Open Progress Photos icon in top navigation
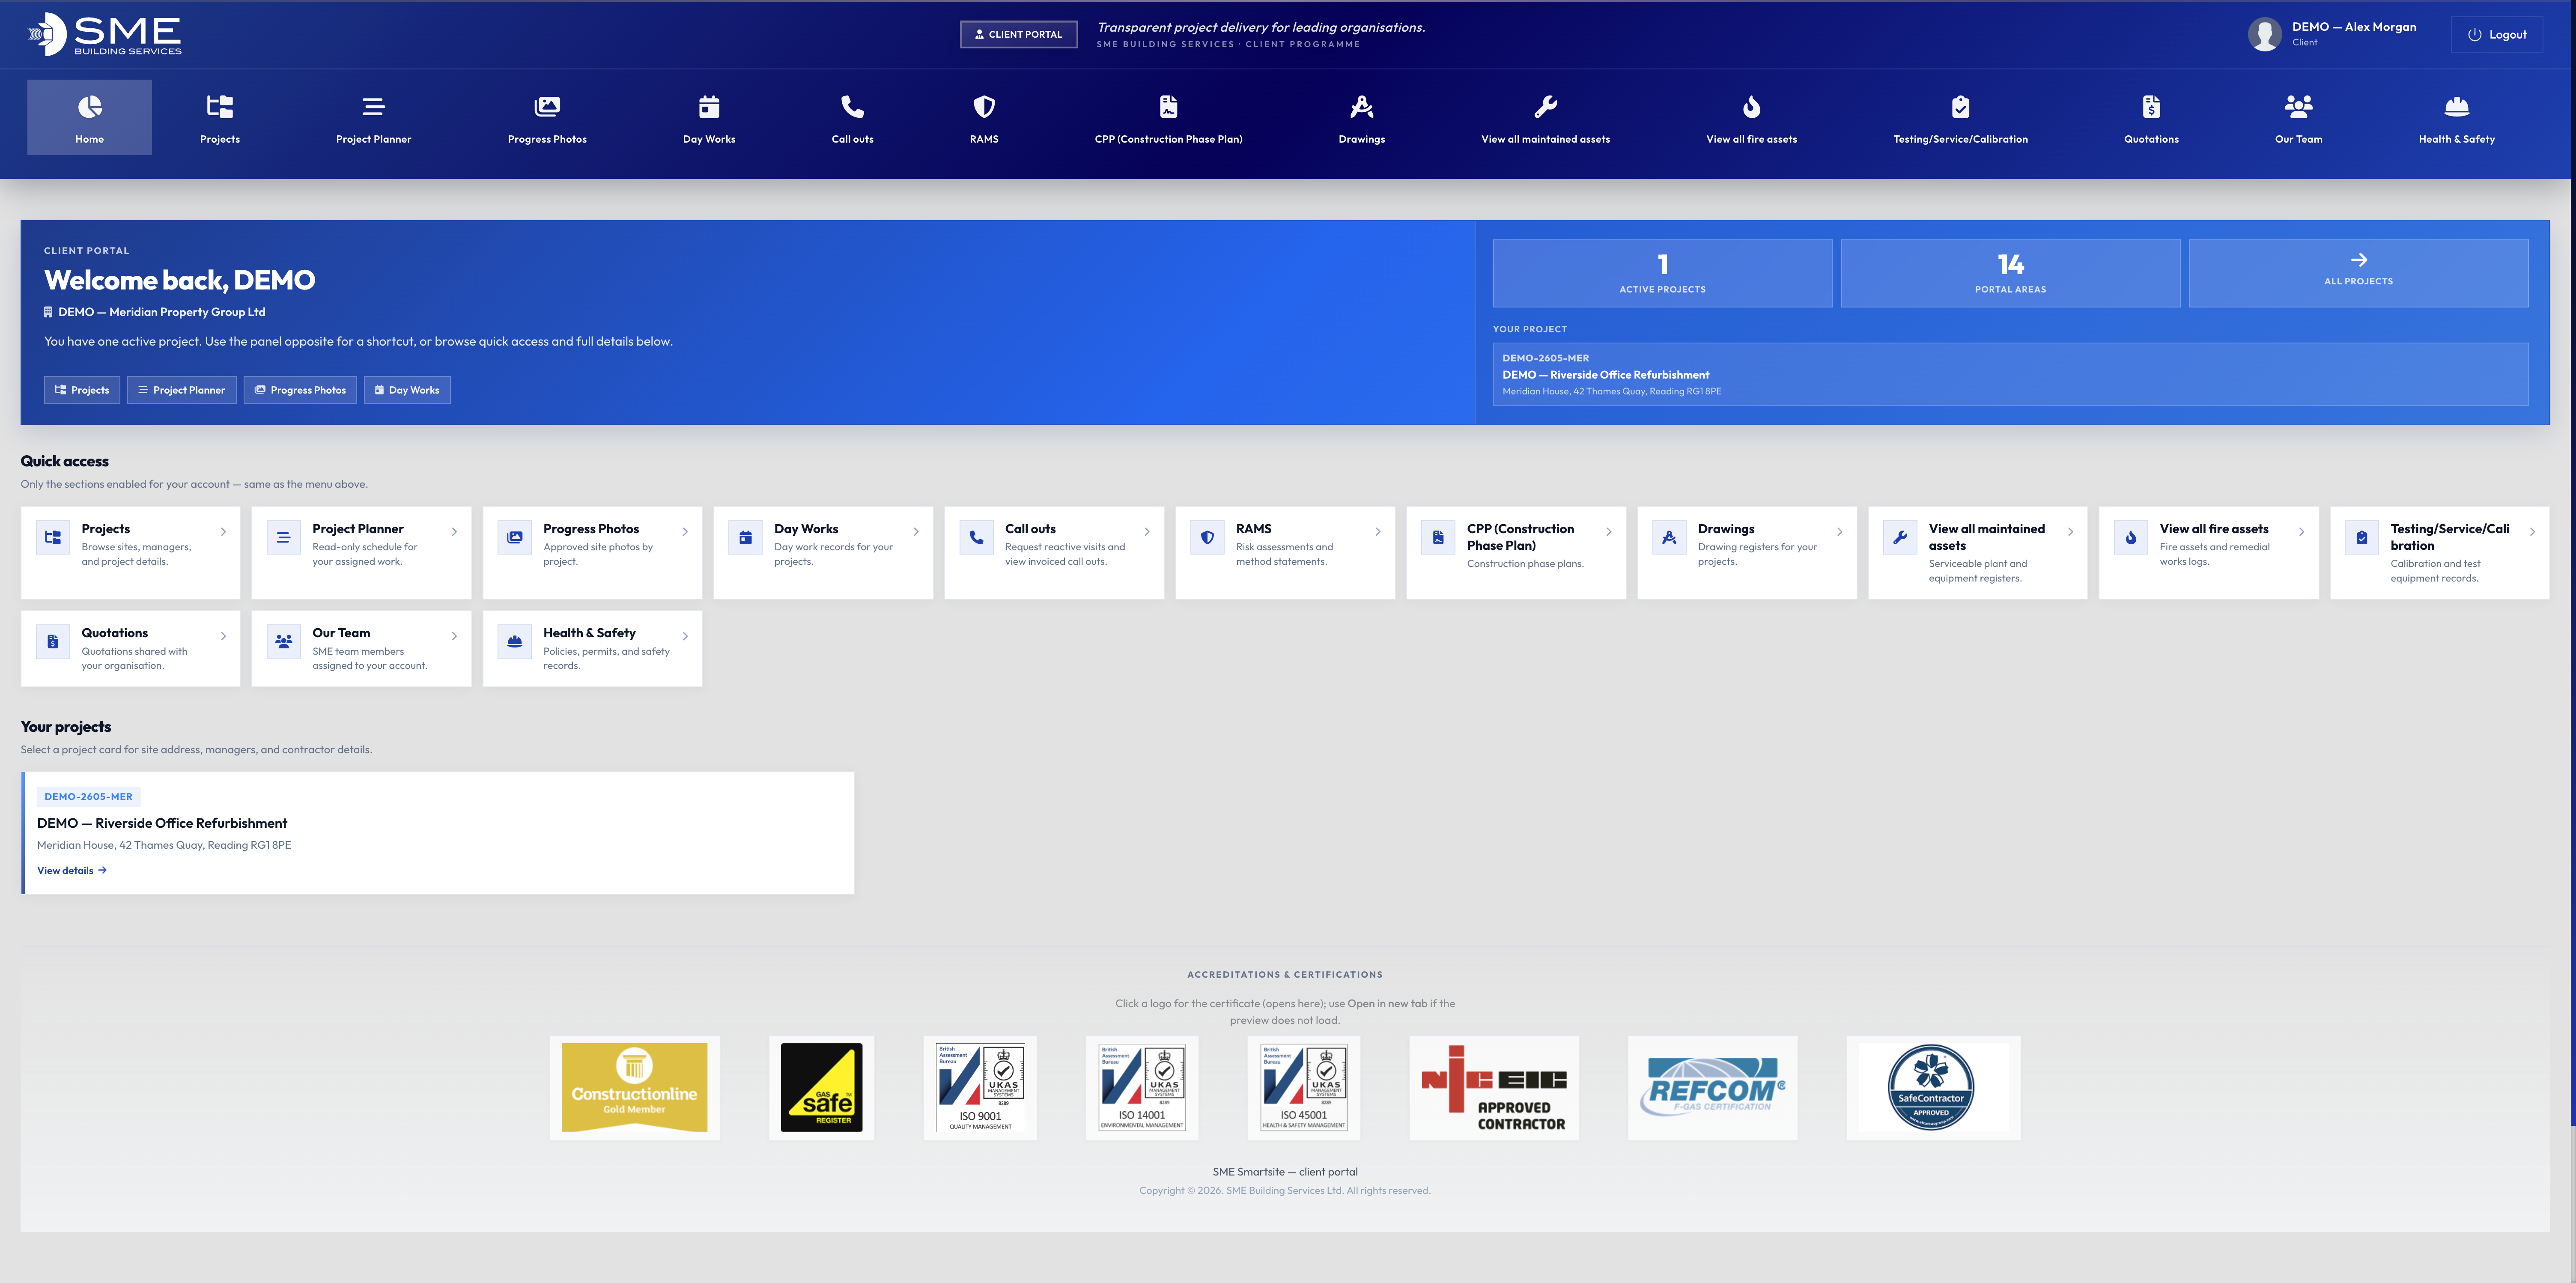Image resolution: width=2576 pixels, height=1283 pixels. (547, 106)
